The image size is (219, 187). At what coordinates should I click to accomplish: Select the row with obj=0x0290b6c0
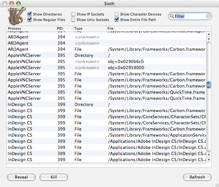[107, 61]
